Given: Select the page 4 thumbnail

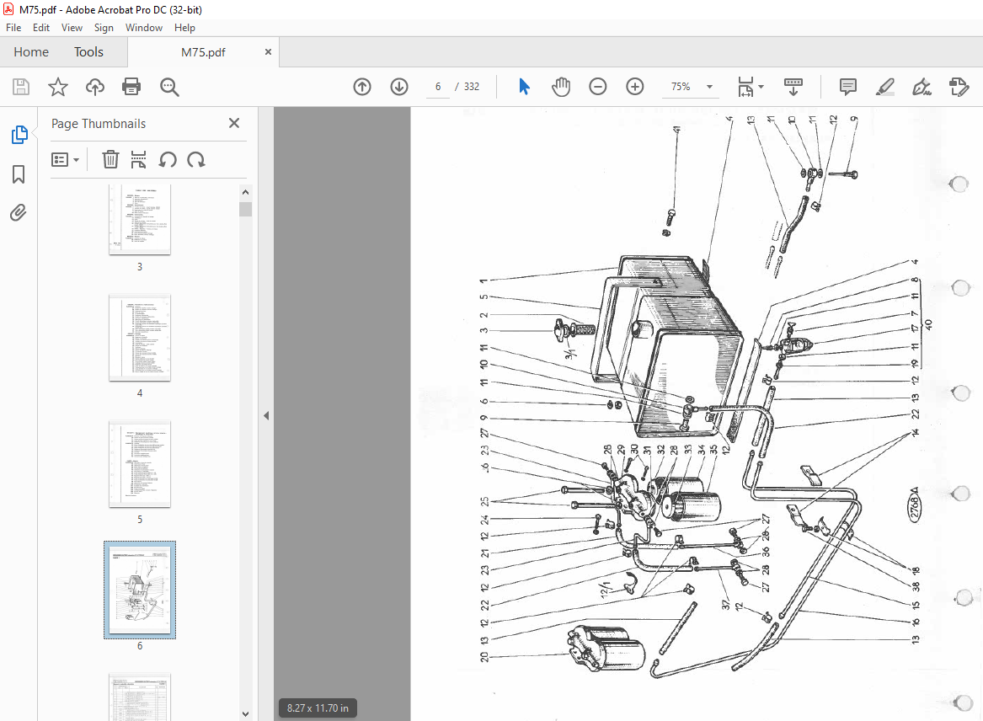Looking at the screenshot, I should point(140,337).
